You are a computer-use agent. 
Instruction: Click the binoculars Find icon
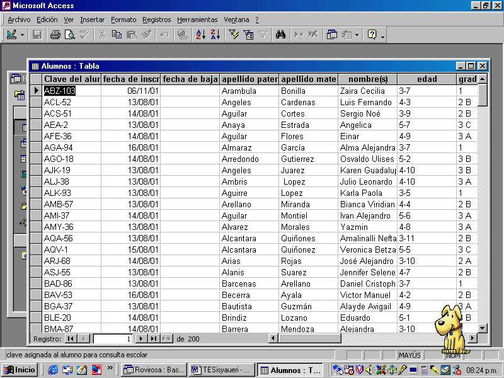(x=281, y=35)
